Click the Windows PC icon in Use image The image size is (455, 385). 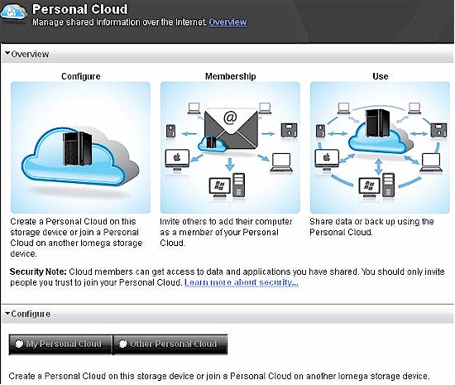376,185
